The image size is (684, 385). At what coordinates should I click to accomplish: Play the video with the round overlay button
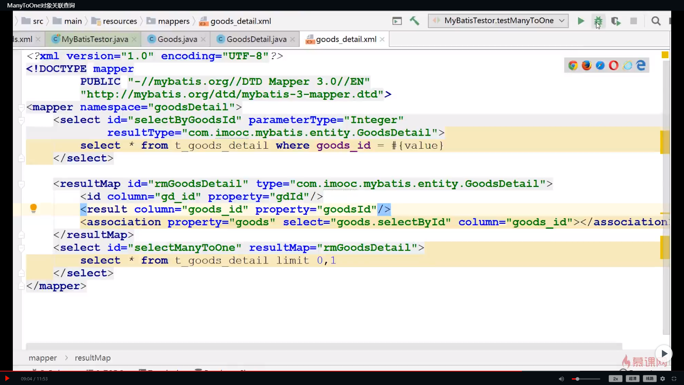coord(664,353)
